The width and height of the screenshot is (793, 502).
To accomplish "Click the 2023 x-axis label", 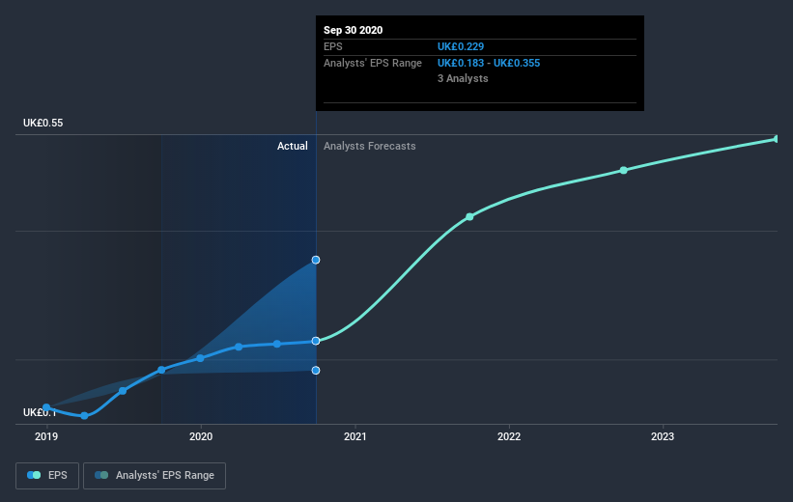I will 663,436.
